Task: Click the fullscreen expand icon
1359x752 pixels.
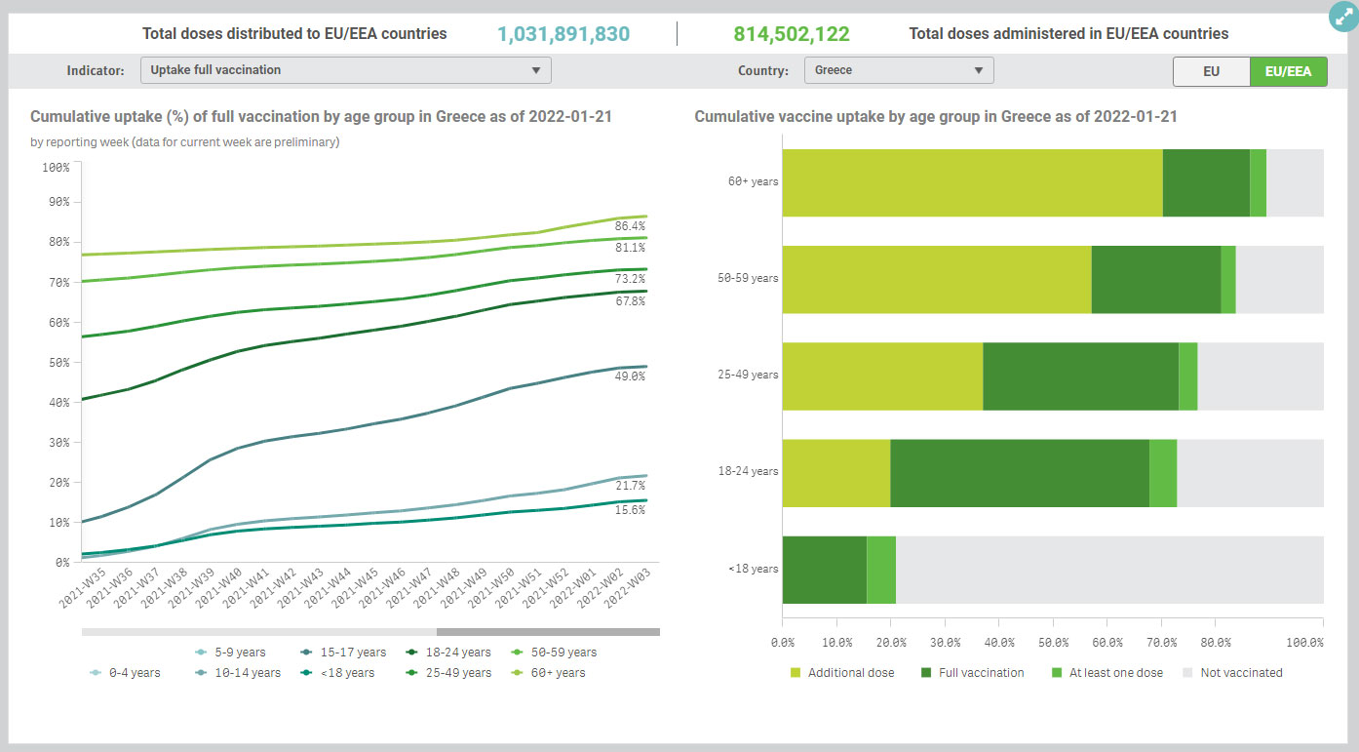Action: pos(1342,17)
